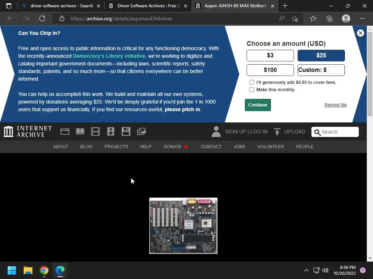
Task: Open the Video film-strip icon
Action: click(95, 132)
